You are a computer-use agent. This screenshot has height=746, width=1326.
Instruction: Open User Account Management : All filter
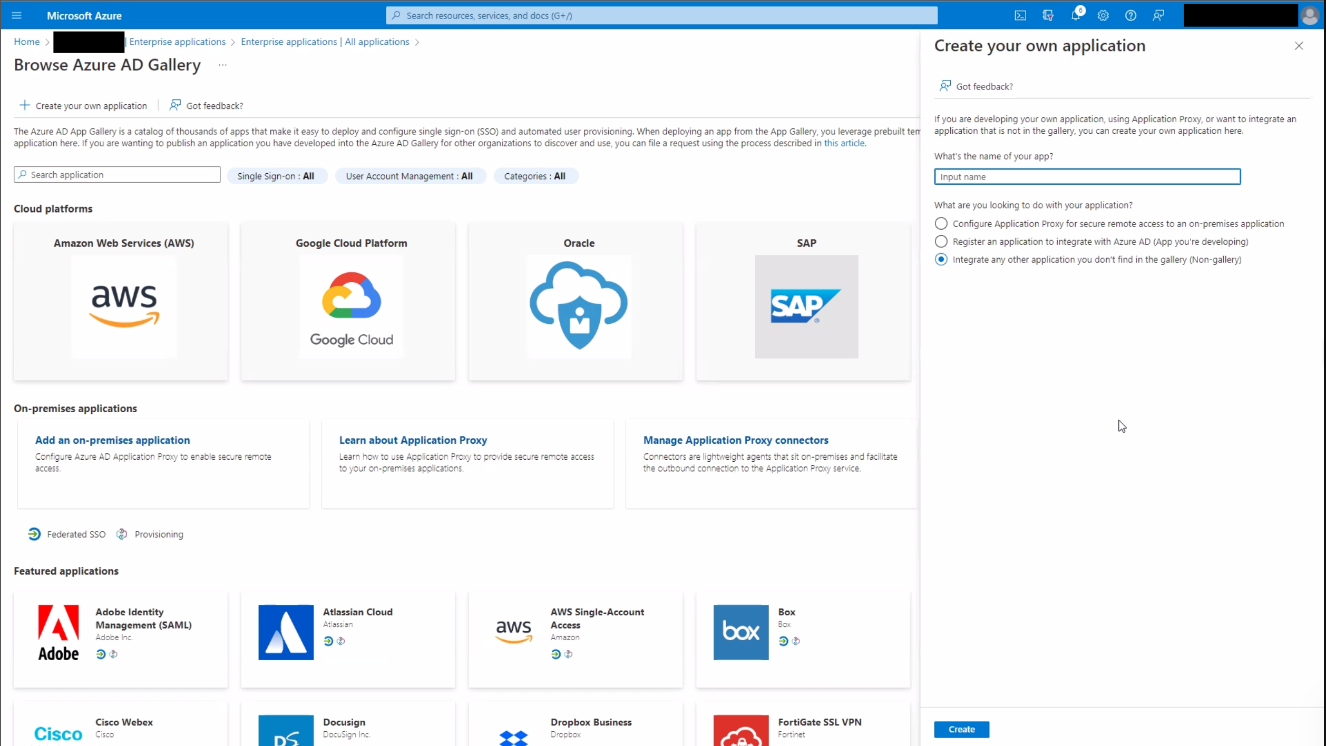pyautogui.click(x=409, y=176)
